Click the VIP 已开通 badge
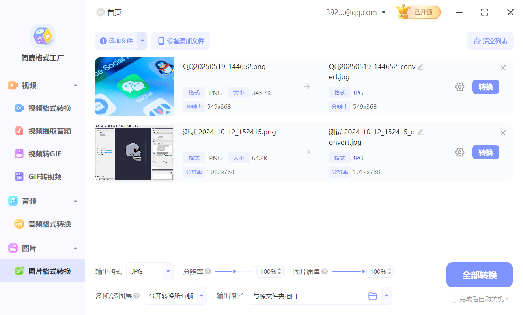The width and height of the screenshot is (523, 315). coord(418,12)
